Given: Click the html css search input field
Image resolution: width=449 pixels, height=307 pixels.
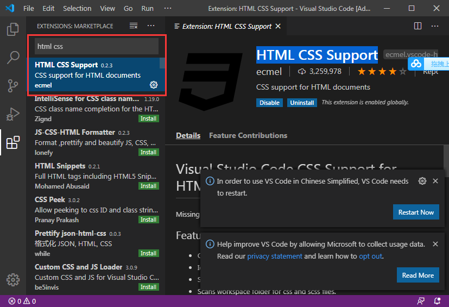Looking at the screenshot, I should [x=97, y=46].
